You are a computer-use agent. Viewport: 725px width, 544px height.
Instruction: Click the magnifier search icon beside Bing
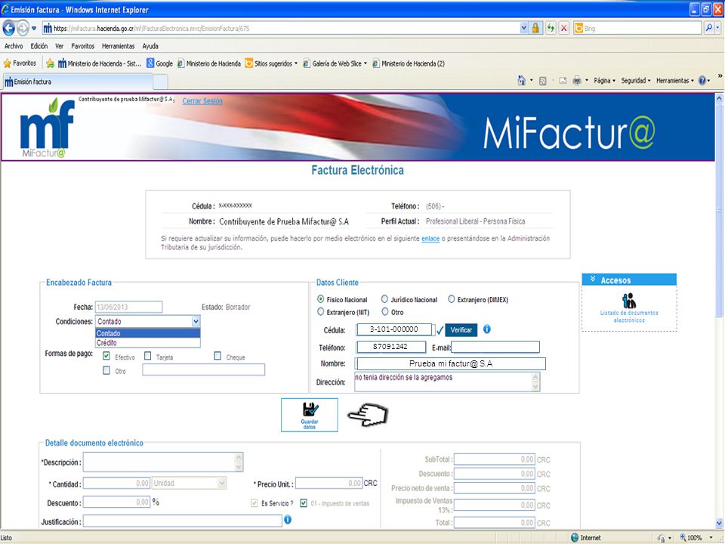[x=708, y=28]
